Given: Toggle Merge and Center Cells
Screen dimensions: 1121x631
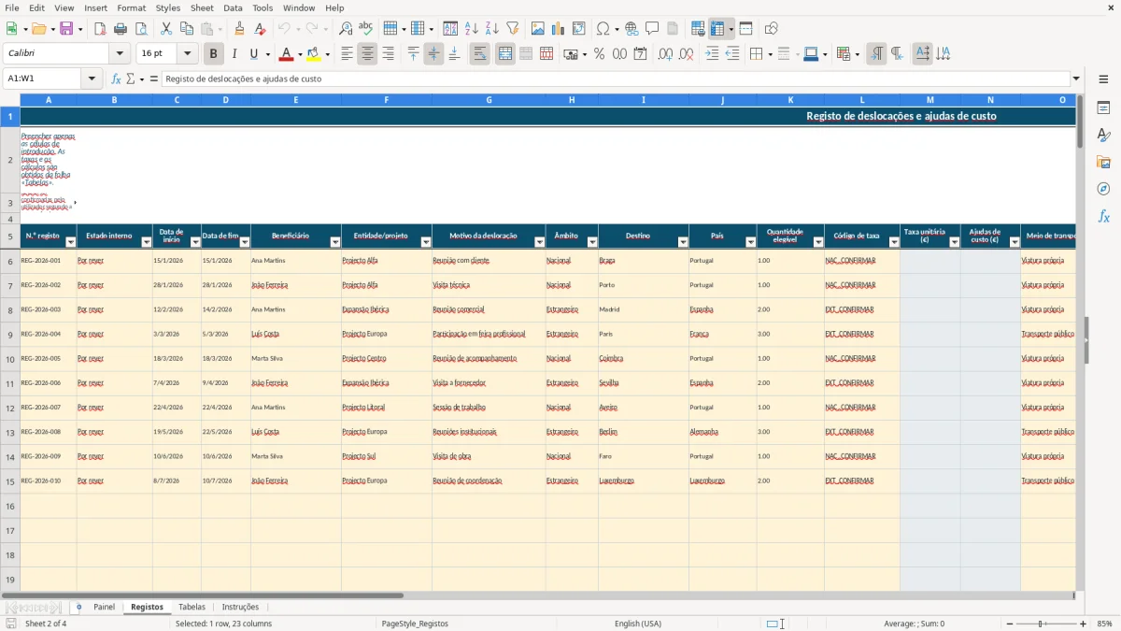Looking at the screenshot, I should point(505,54).
